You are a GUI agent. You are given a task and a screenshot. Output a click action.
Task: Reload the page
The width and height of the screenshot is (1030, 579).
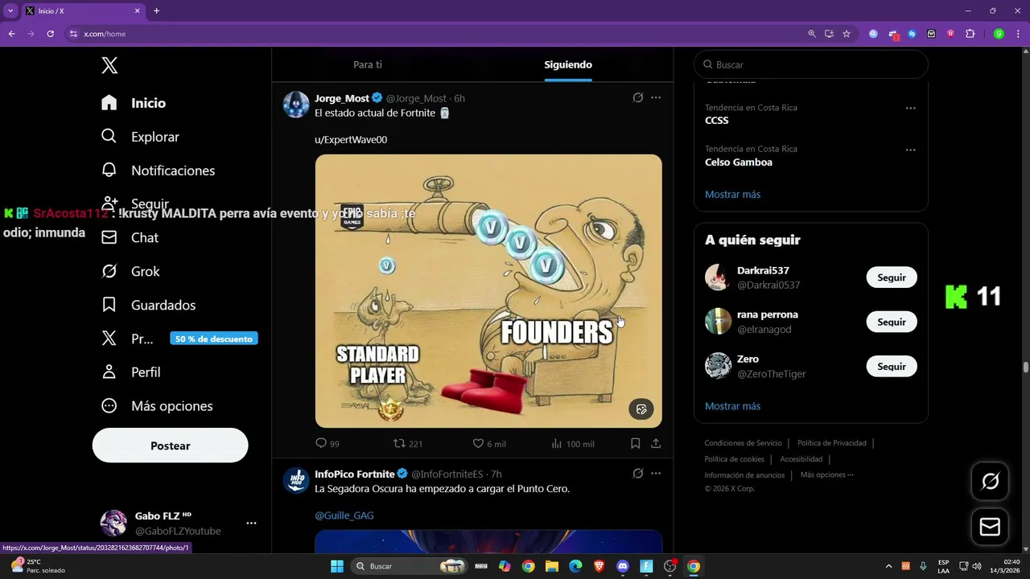click(x=50, y=34)
